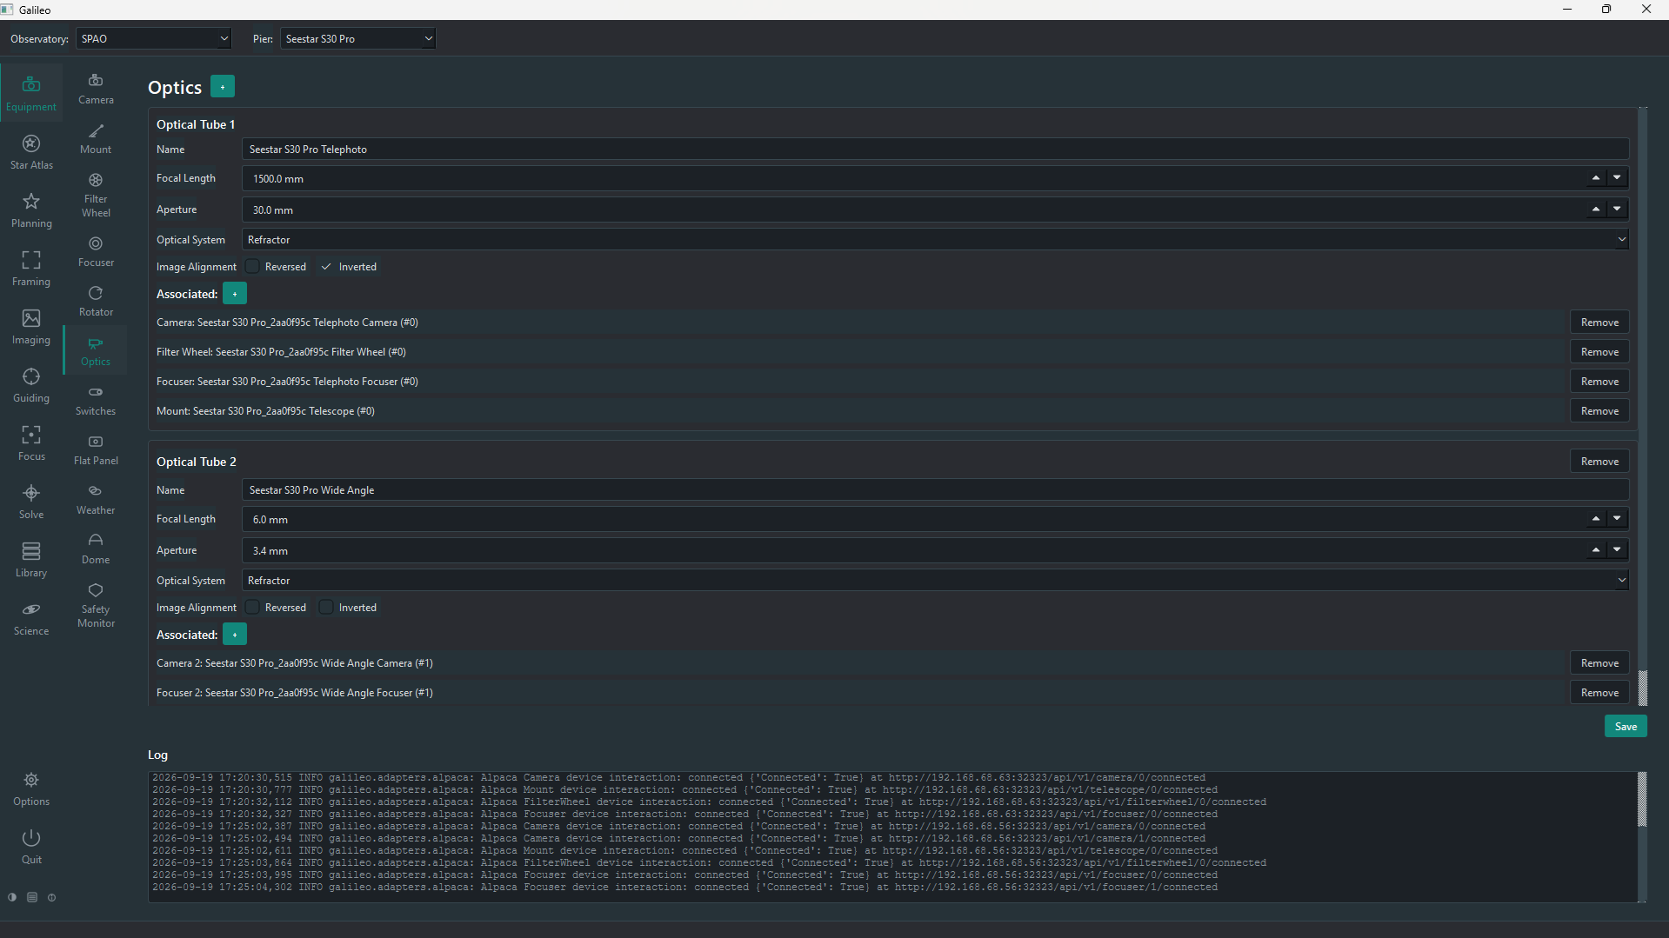Click the Optical Tube 1 Name field

(x=935, y=149)
